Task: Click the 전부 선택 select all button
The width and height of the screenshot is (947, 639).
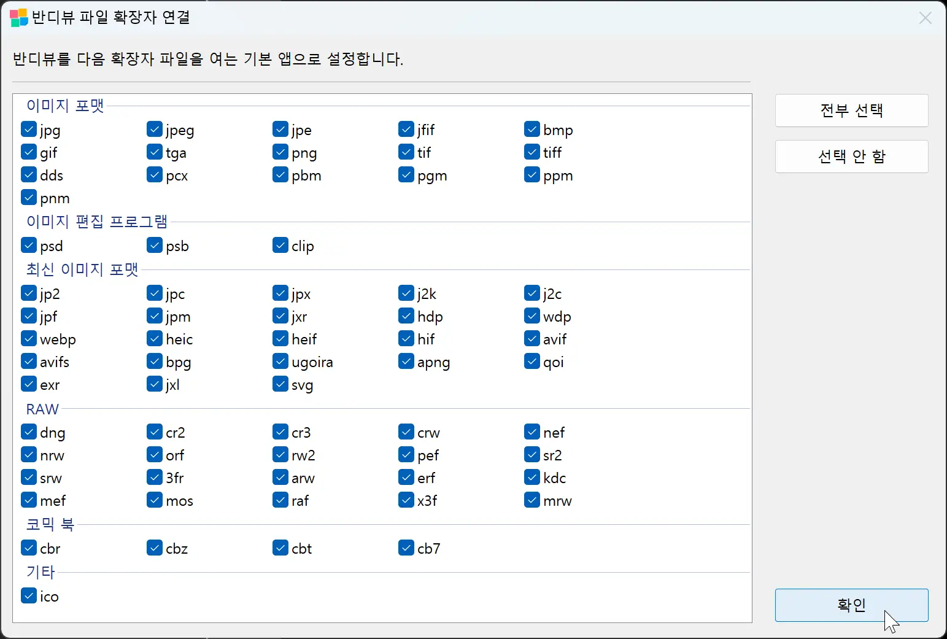Action: point(852,110)
